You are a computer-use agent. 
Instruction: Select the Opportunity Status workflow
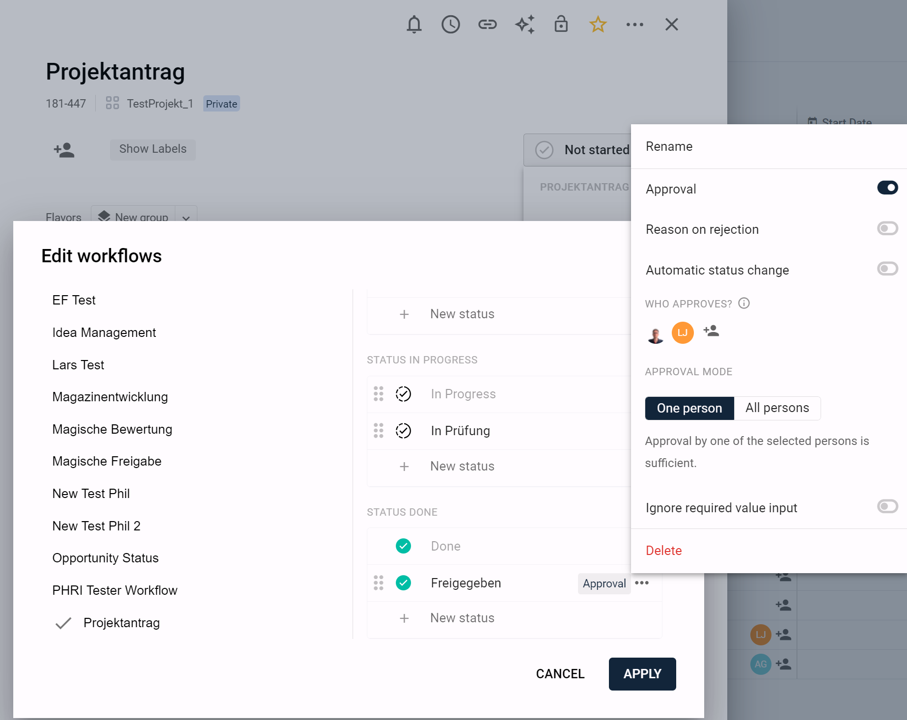(x=105, y=558)
